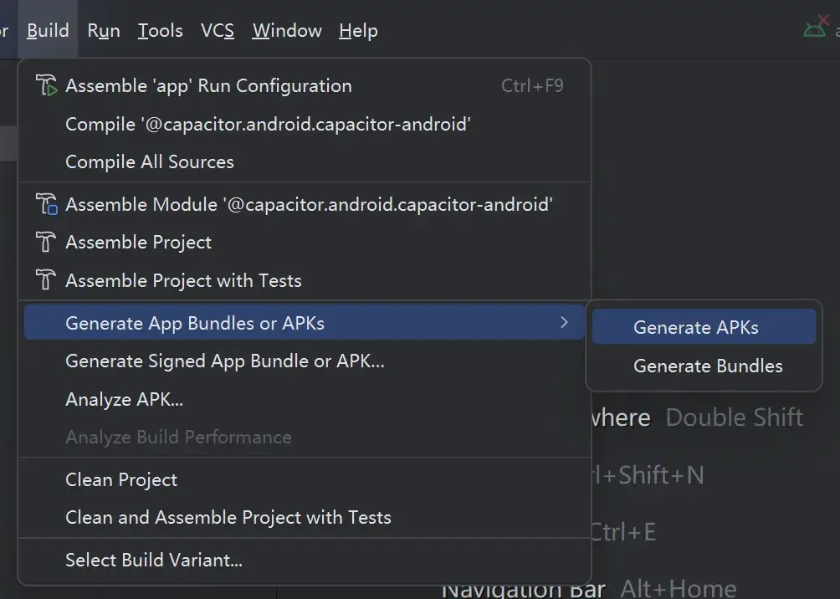
Task: Click the hammer-module icon beside Assemble Module
Action: (x=47, y=204)
